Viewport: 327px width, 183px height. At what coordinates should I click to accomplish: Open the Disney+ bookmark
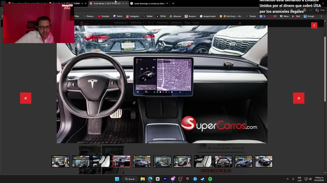click(x=89, y=16)
